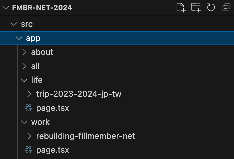The height and width of the screenshot is (159, 234).
Task: Select the app folder in the tree
Action: pos(33,38)
